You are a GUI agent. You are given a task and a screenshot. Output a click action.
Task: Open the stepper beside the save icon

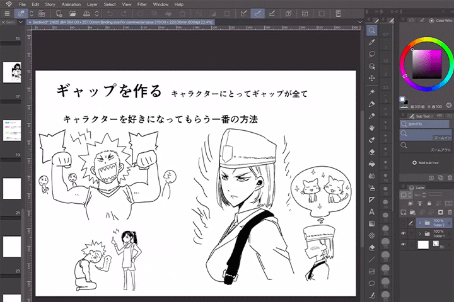pos(96,14)
